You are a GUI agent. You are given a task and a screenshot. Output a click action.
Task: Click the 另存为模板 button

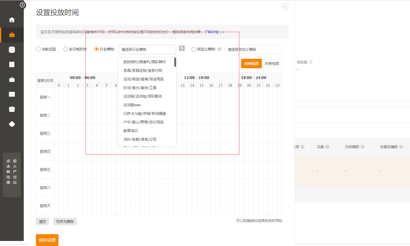tap(65, 222)
